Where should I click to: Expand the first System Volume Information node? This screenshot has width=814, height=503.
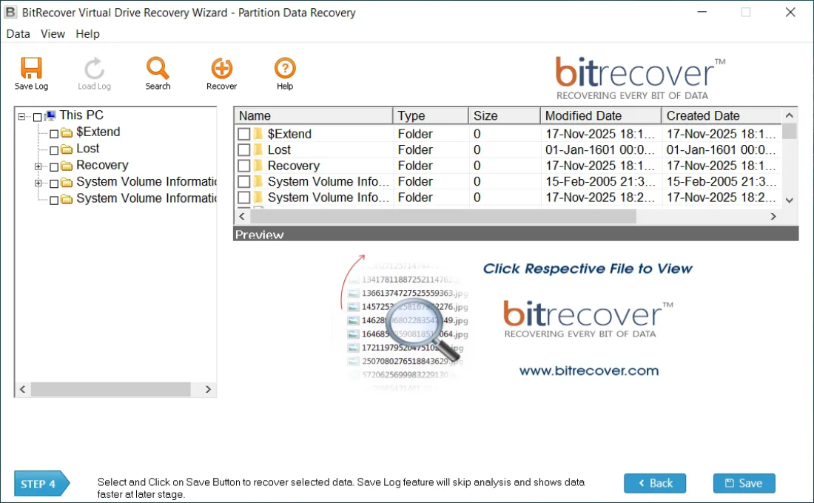click(x=38, y=181)
